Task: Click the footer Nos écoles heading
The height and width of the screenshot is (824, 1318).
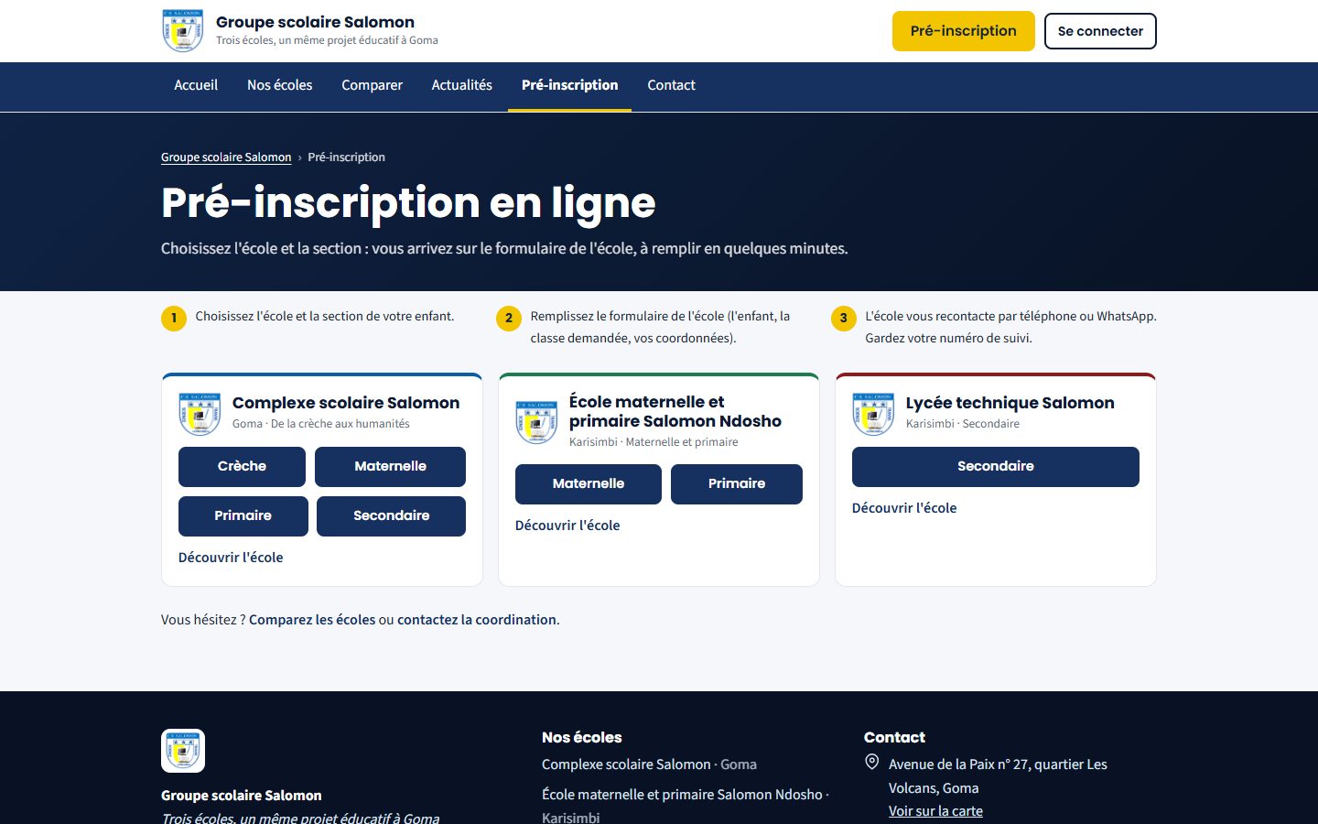Action: click(581, 738)
